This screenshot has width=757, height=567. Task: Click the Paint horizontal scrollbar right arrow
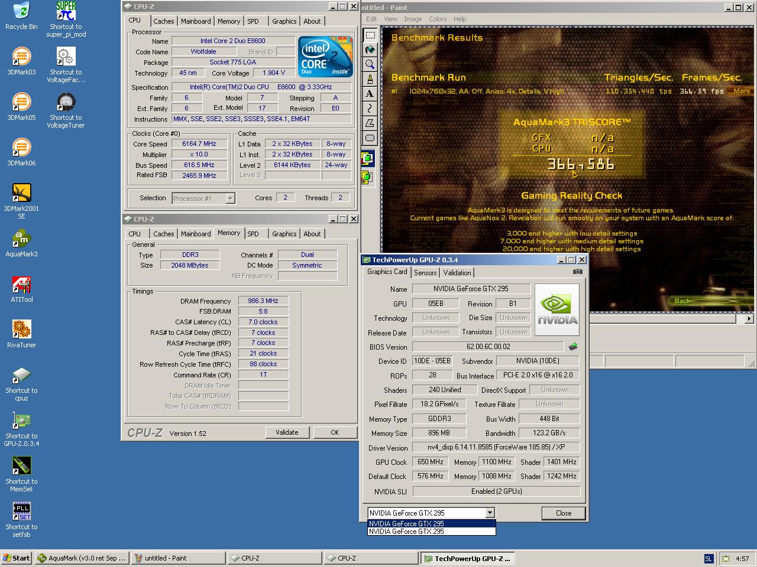tap(749, 318)
